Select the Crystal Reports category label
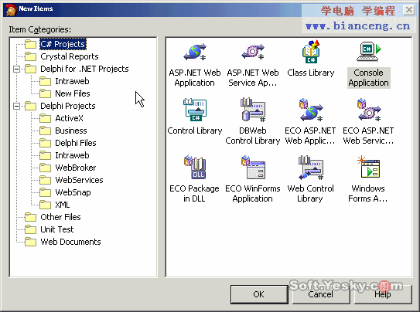The width and height of the screenshot is (420, 312). (x=70, y=56)
